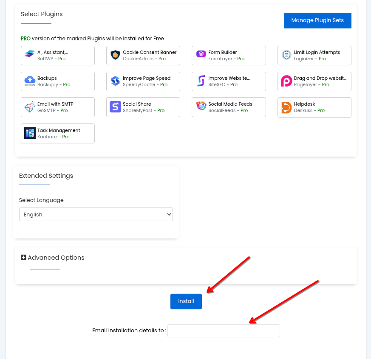Select the Drag and Drop website plugin title

click(320, 78)
